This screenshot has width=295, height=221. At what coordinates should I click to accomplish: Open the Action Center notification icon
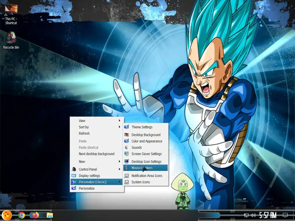[x=285, y=215]
